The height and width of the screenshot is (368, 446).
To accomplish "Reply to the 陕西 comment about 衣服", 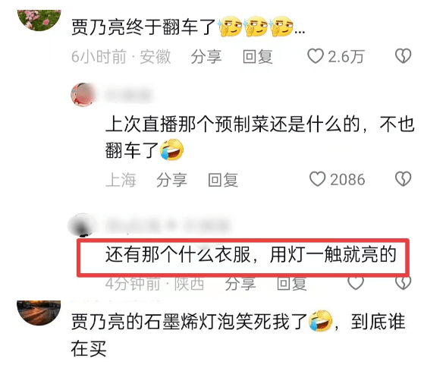I will 292,284.
